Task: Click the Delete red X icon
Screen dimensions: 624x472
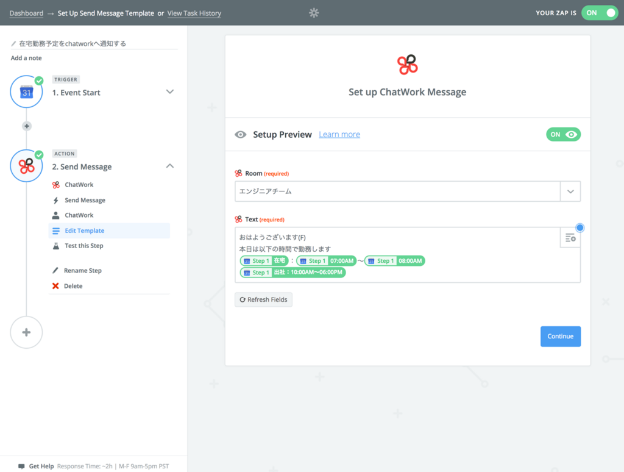Action: point(55,286)
